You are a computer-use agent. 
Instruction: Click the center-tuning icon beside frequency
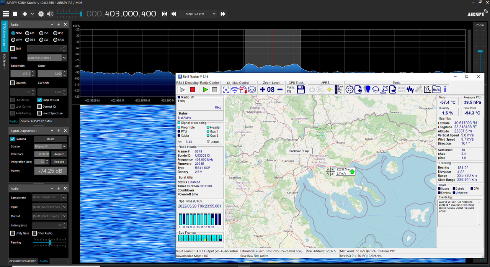tap(165, 14)
